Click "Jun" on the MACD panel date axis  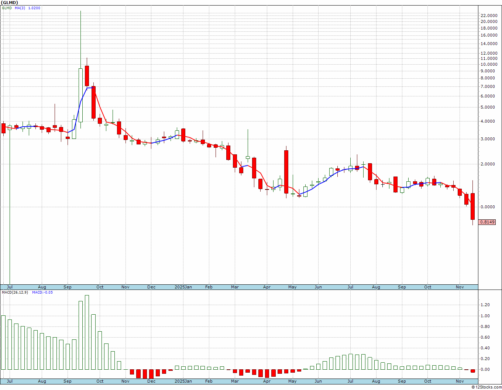pos(318,381)
